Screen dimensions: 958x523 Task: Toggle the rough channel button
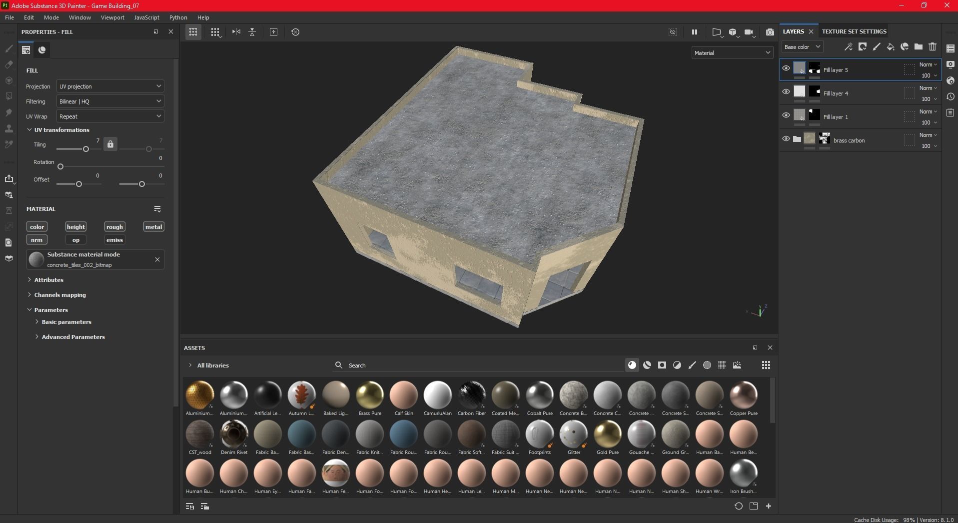(114, 227)
